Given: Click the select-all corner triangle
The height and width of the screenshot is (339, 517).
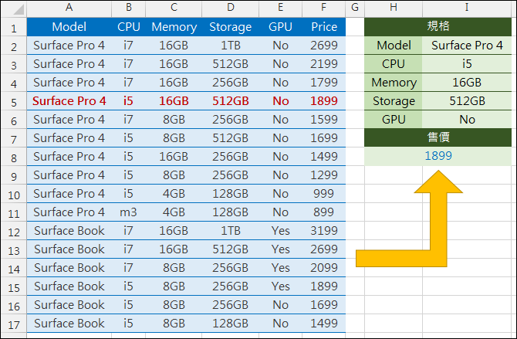Looking at the screenshot, I should [13, 8].
